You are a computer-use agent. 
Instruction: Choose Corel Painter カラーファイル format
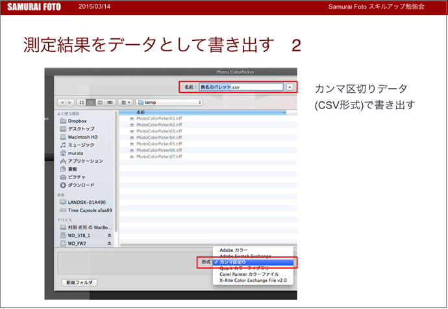(x=253, y=274)
